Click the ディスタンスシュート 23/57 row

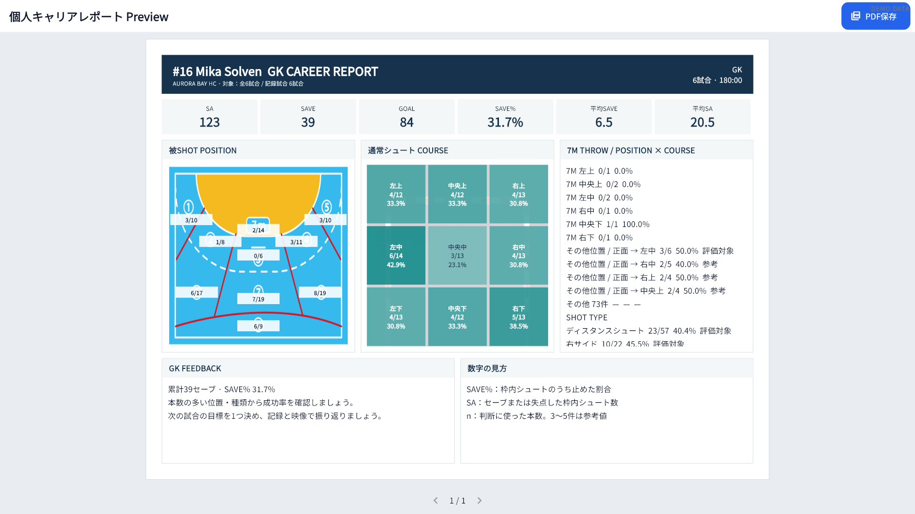tap(649, 331)
